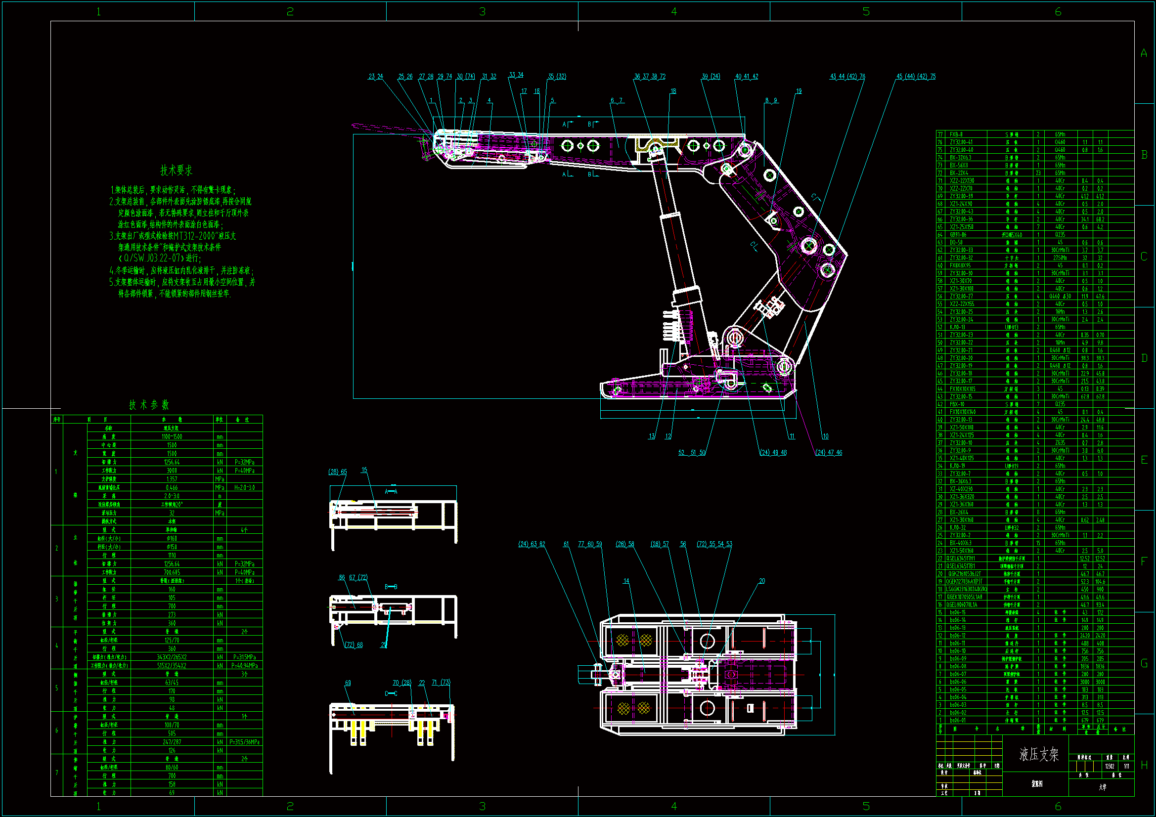Viewport: 1156px width, 817px height.
Task: Select balloon label 45 (44) (42) 75
Action: coord(916,77)
